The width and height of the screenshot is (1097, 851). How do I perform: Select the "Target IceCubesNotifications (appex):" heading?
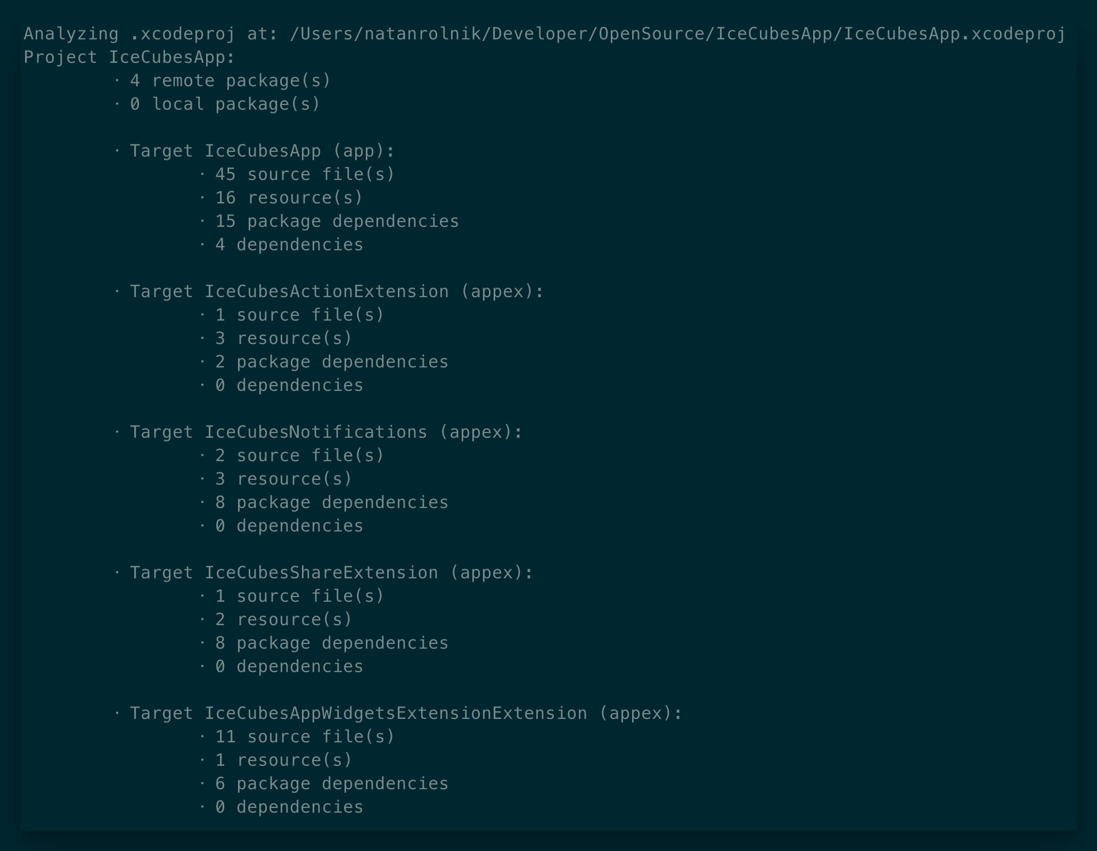(x=326, y=432)
